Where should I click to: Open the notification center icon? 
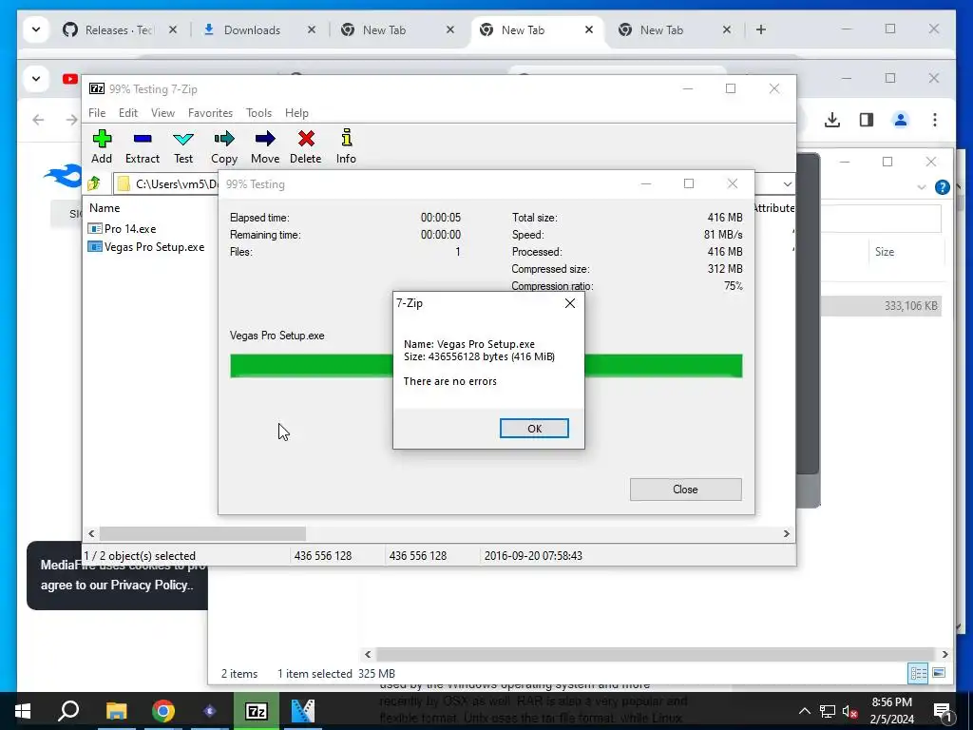click(942, 712)
